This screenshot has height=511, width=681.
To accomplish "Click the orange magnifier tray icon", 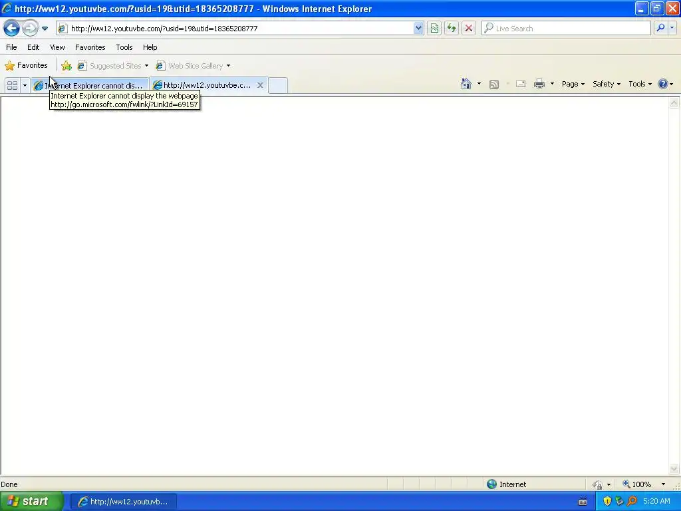I will tap(632, 502).
